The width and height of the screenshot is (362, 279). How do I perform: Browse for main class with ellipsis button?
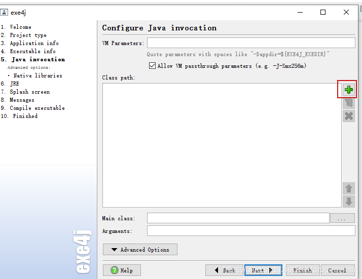(x=342, y=218)
